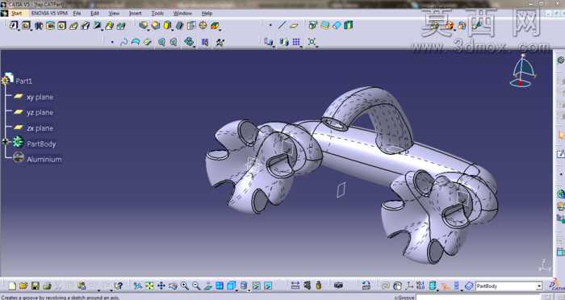Image resolution: width=565 pixels, height=300 pixels.
Task: Toggle the Multi-view layout icon
Action: 220,286
